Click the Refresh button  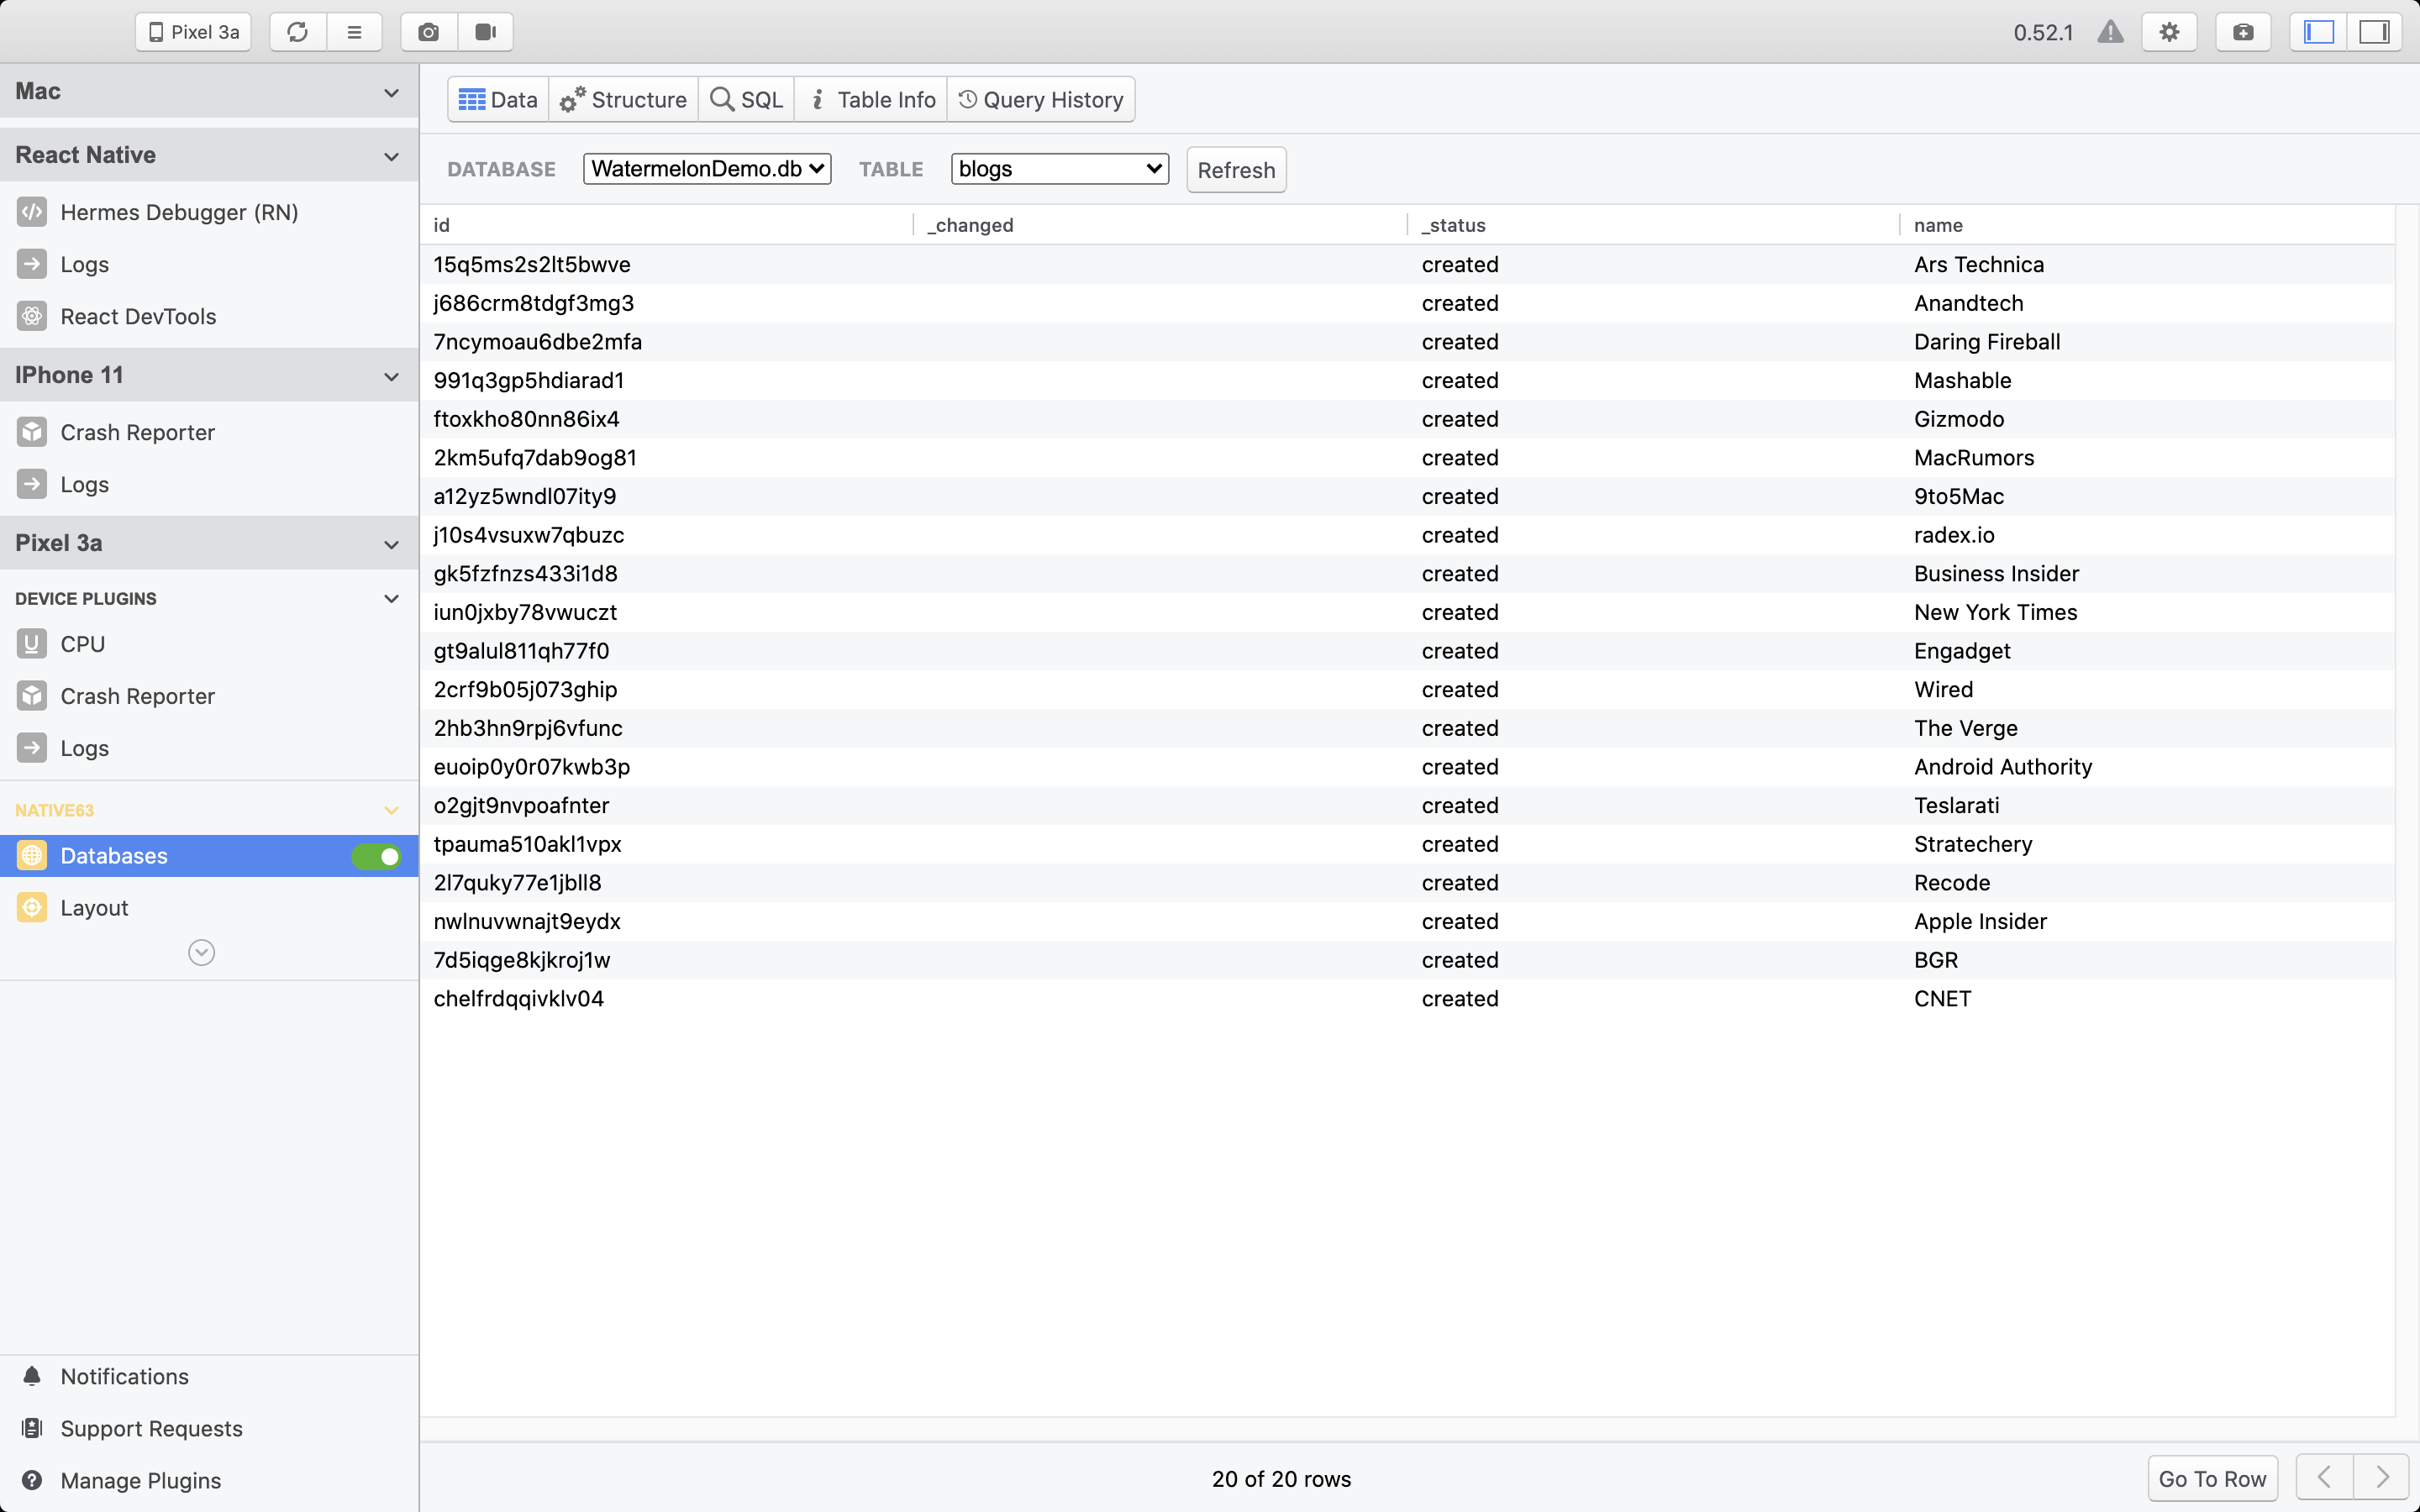[x=1236, y=170]
